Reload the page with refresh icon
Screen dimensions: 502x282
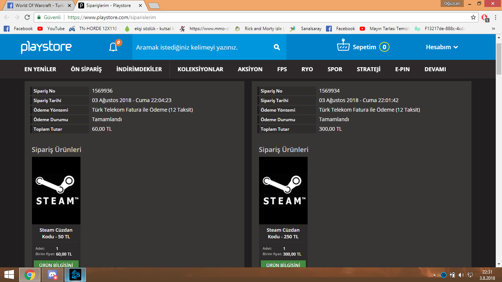[x=27, y=17]
